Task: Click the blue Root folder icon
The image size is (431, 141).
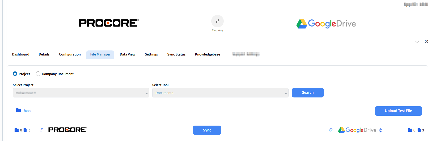Action: pos(18,110)
